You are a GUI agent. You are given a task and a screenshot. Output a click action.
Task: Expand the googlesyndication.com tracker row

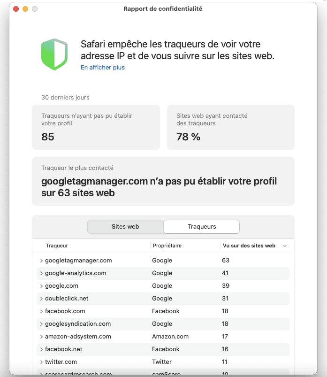41,324
